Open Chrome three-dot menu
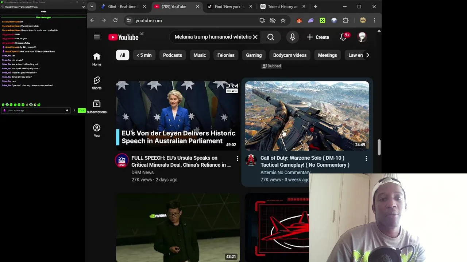The width and height of the screenshot is (467, 262). tap(374, 20)
